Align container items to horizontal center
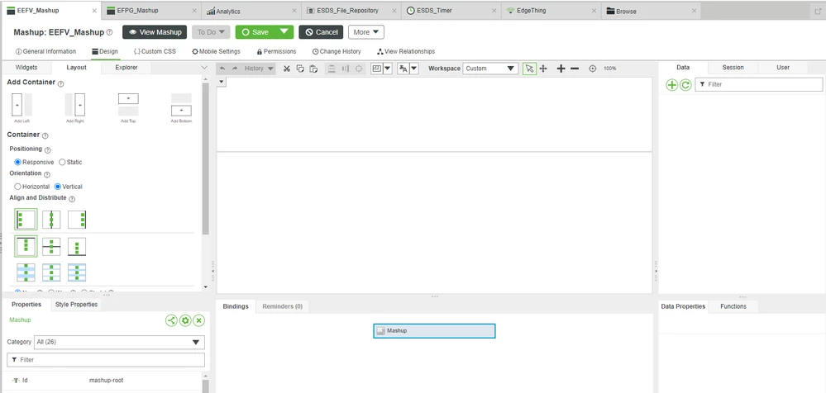The width and height of the screenshot is (826, 393). [51, 220]
